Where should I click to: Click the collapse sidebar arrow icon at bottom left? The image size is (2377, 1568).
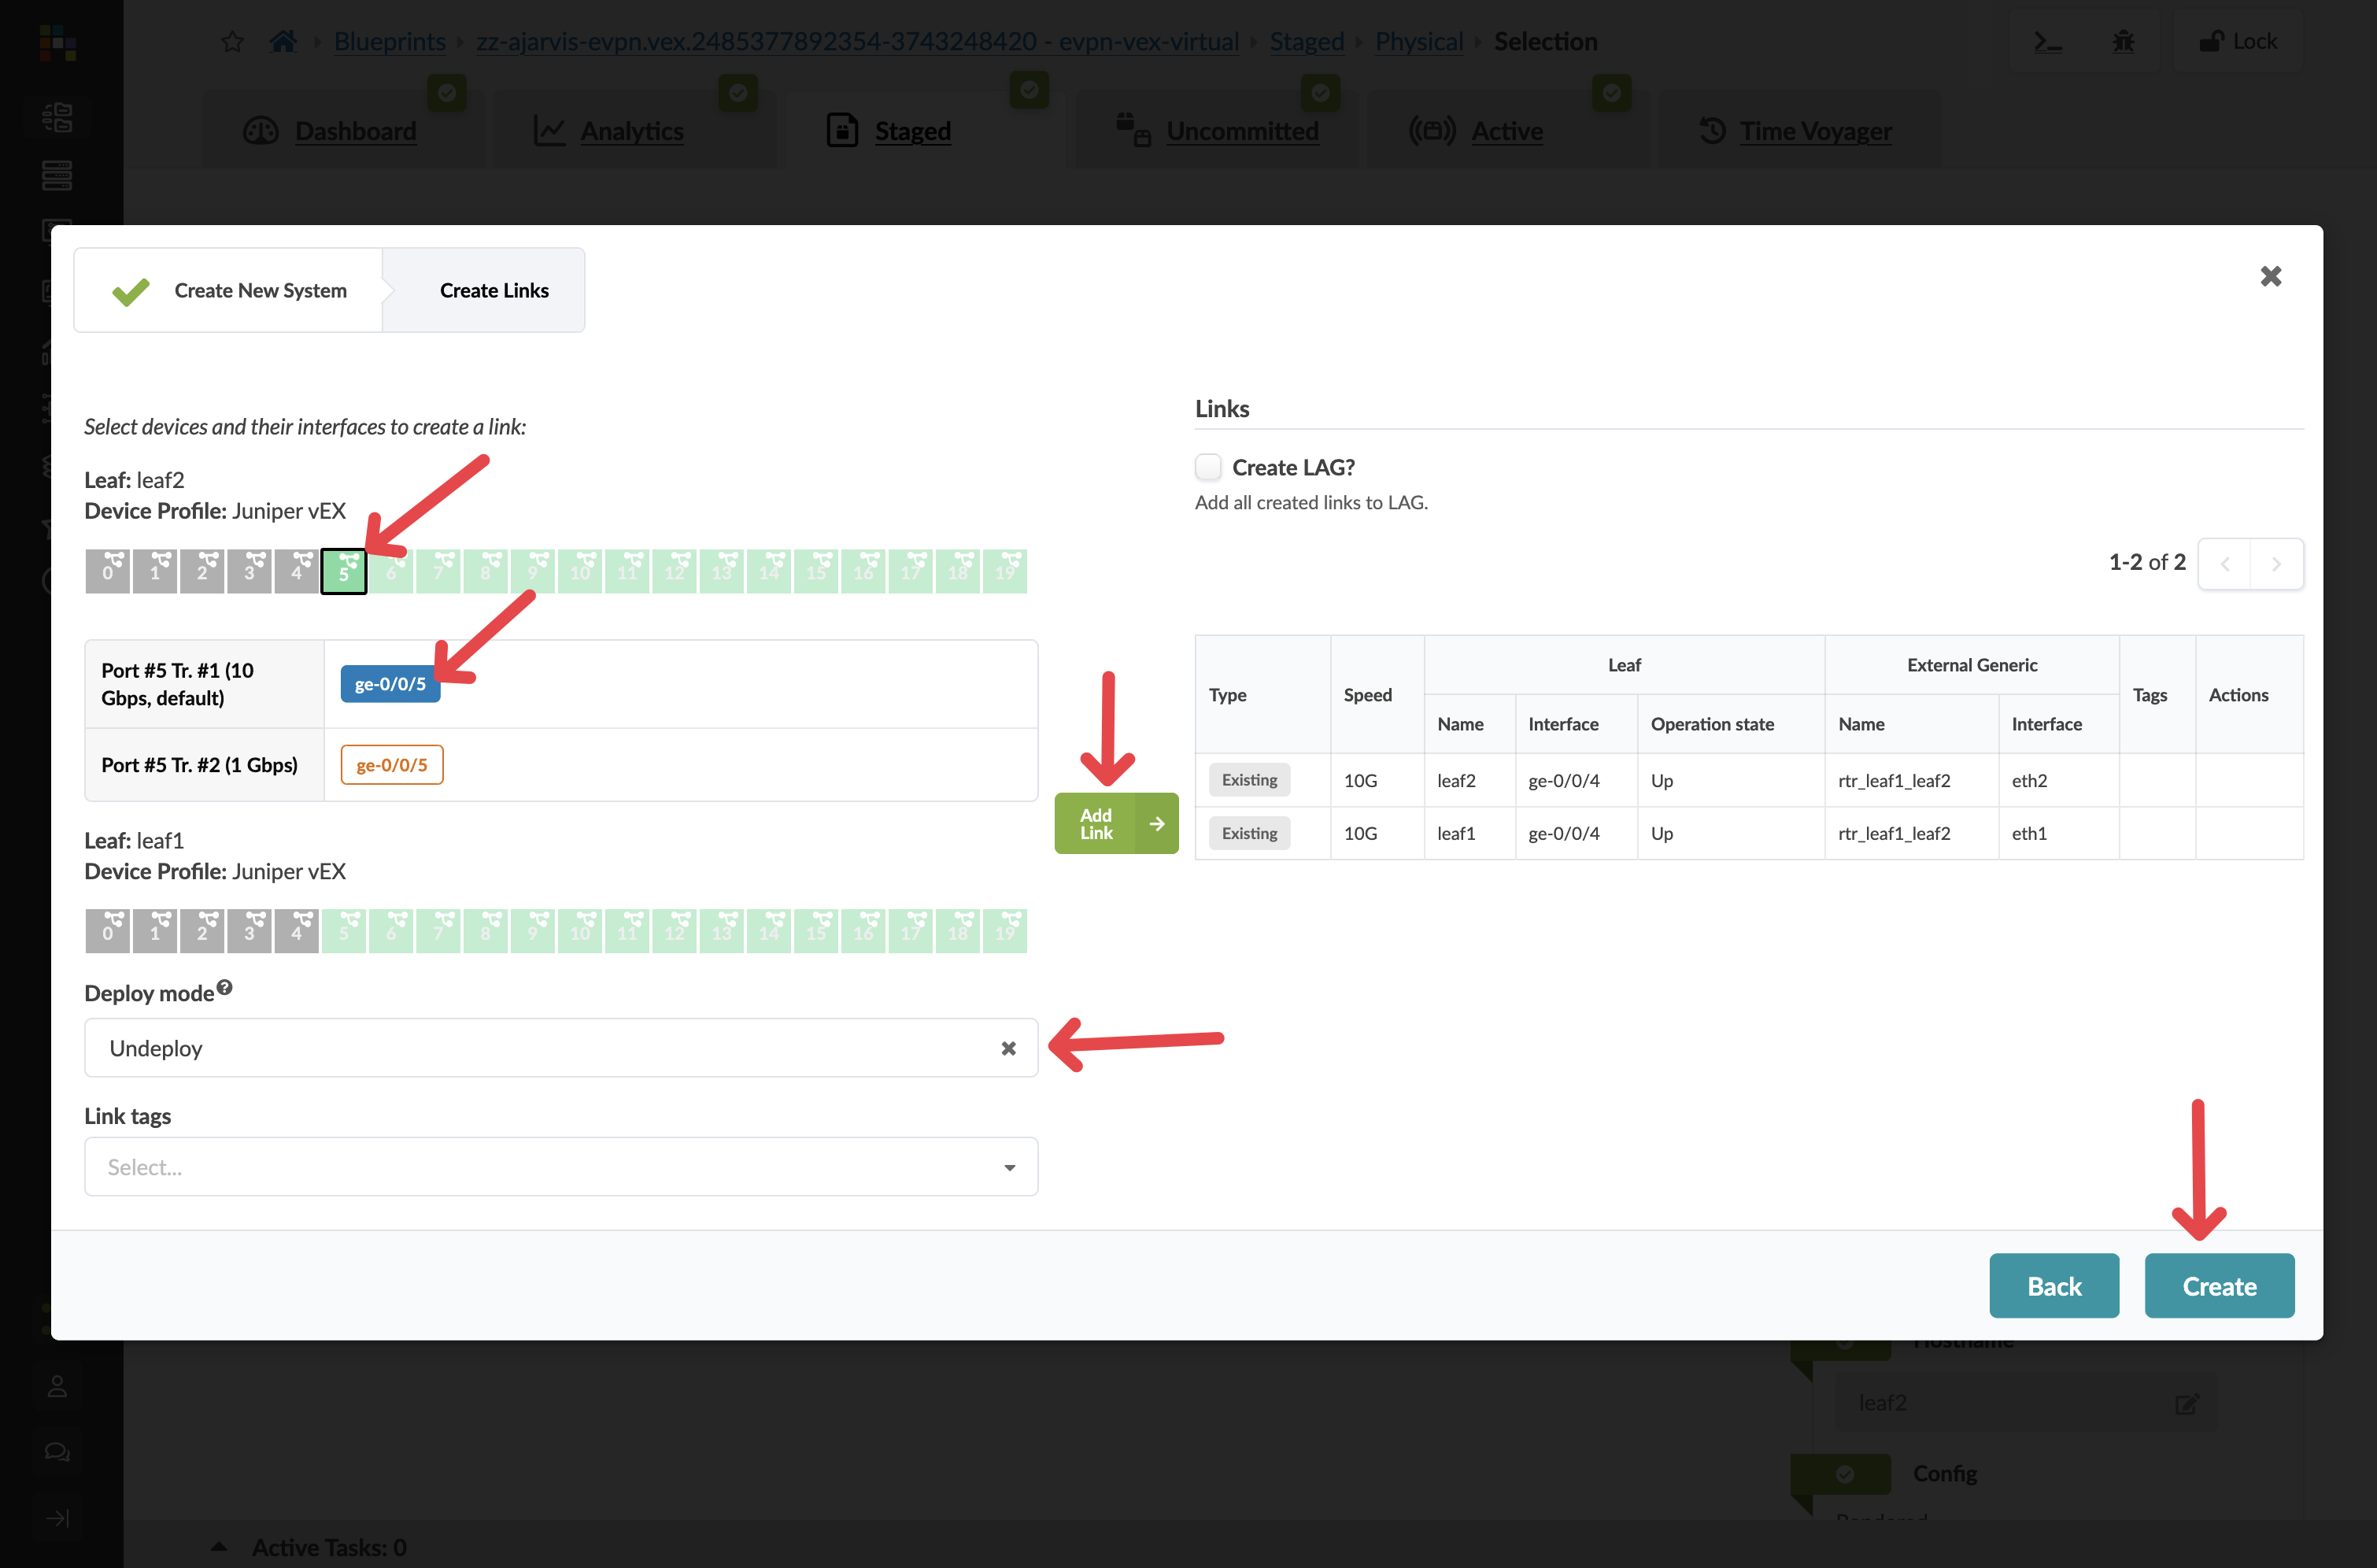pos(57,1517)
